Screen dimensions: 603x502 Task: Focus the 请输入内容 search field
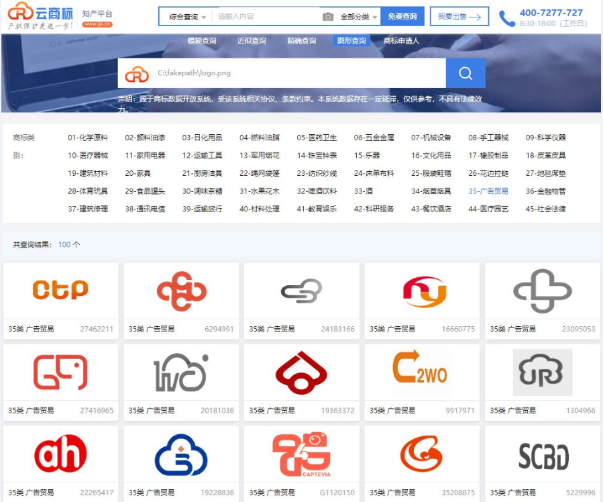coord(268,17)
